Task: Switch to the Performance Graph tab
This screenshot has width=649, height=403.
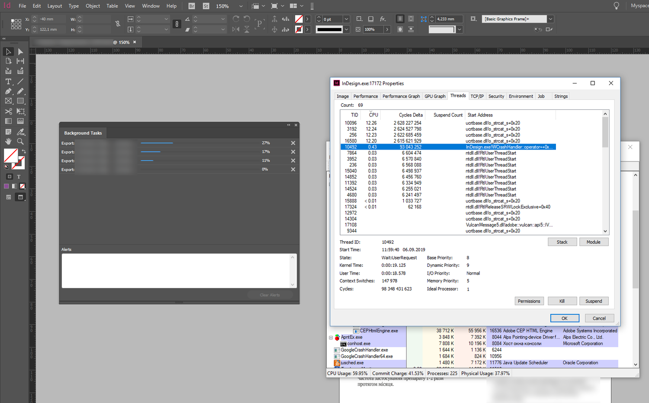Action: [x=401, y=96]
